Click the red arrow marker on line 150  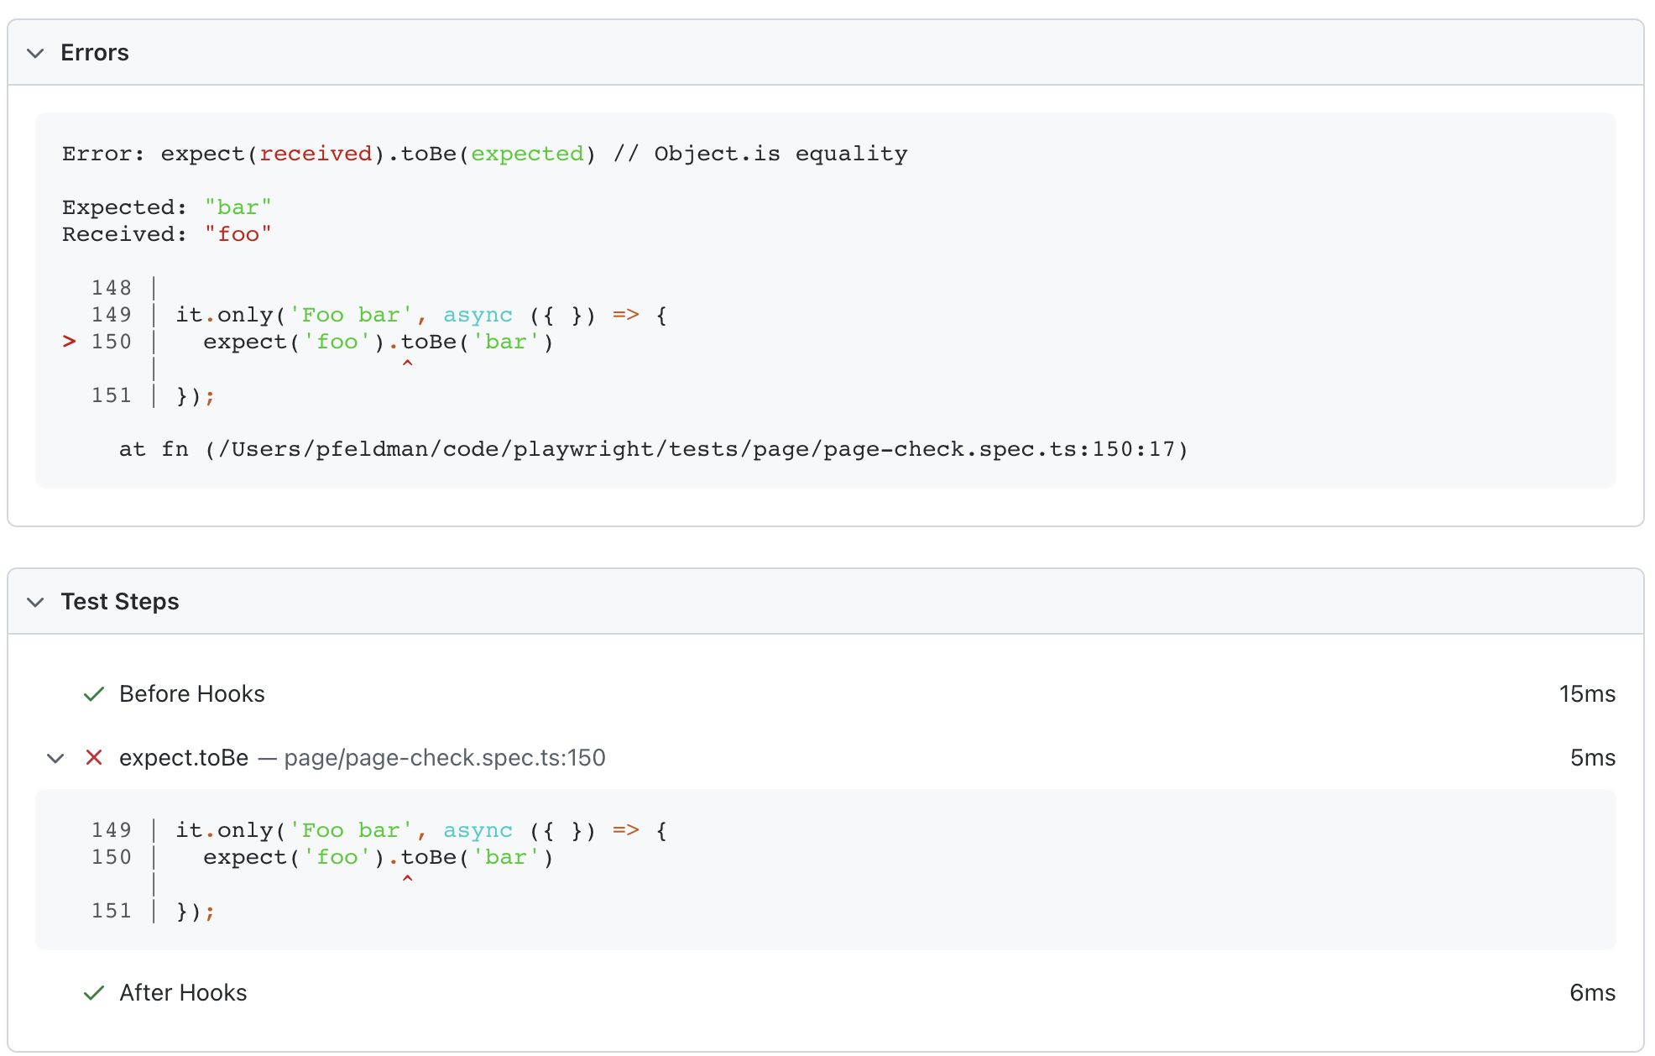[x=69, y=341]
